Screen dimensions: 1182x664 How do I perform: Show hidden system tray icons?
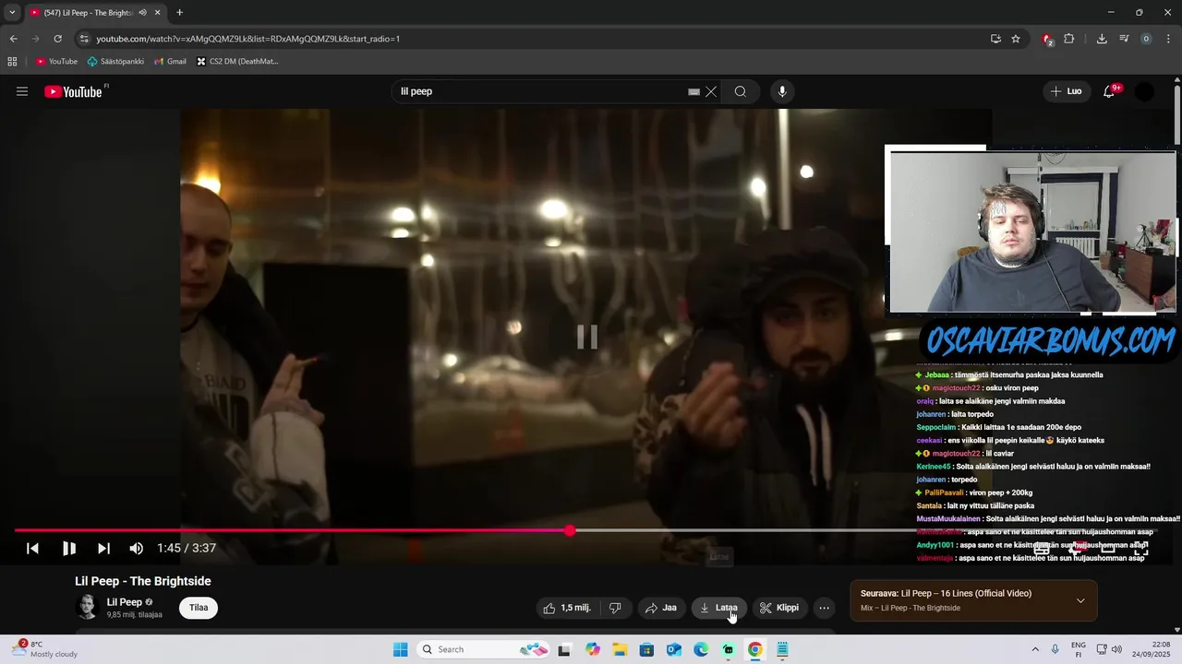[x=1035, y=649]
